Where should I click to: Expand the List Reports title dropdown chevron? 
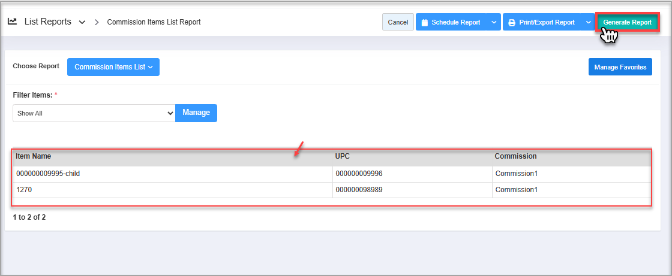click(x=82, y=22)
